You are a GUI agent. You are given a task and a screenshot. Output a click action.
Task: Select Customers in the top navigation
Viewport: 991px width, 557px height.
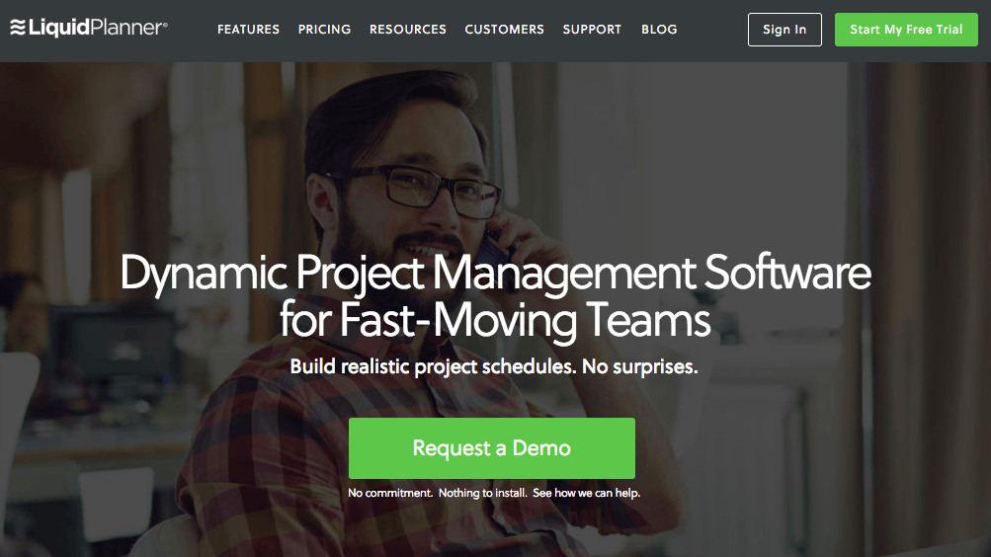click(504, 30)
